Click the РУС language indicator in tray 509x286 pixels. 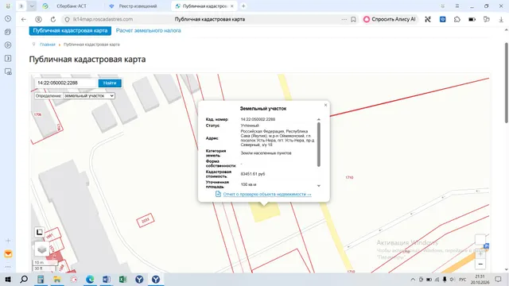463,280
